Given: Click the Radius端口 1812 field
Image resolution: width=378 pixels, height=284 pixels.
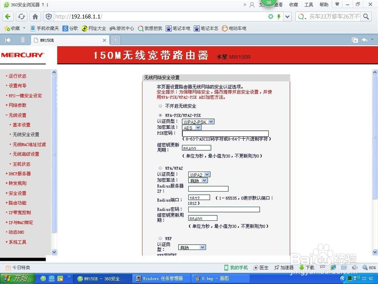Looking at the screenshot, I should coord(199,198).
